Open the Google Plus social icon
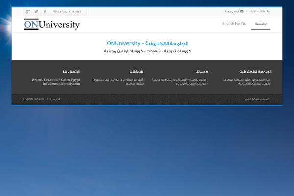The image size is (294, 196). [x=27, y=12]
